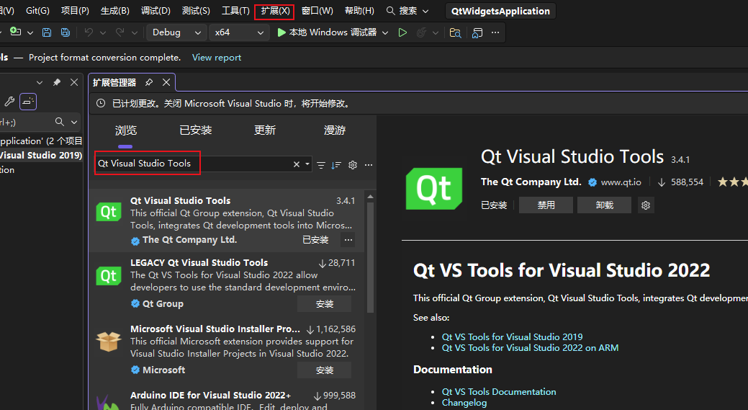Image resolution: width=748 pixels, height=410 pixels.
Task: Click the Solution Explorer search magnifier icon
Action: click(60, 122)
